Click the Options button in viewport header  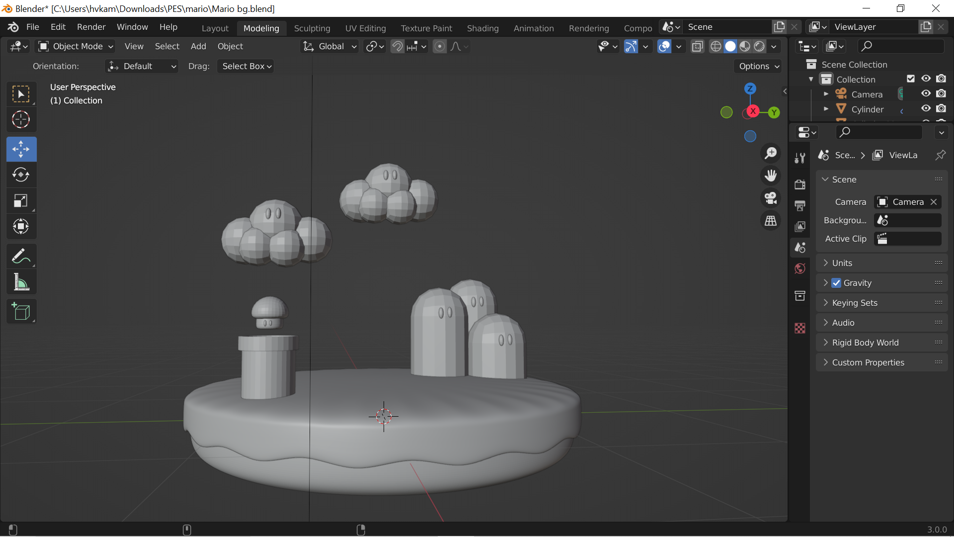pos(758,66)
